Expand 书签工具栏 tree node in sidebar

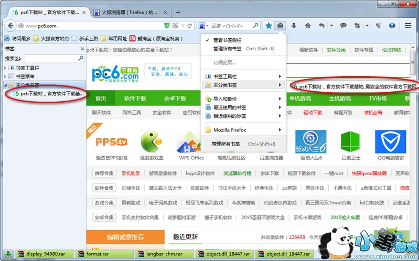(x=5, y=68)
